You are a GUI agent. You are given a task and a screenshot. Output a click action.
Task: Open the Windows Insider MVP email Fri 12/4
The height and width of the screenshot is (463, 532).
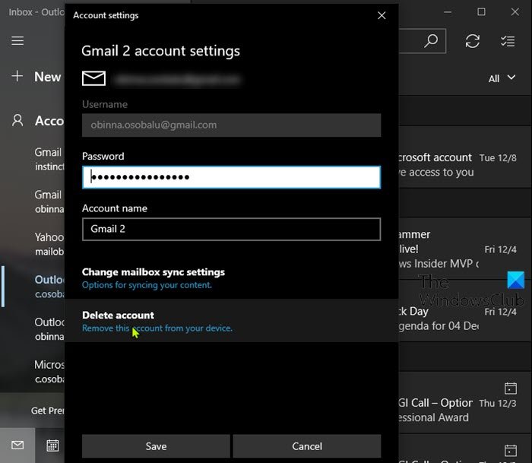(x=465, y=249)
